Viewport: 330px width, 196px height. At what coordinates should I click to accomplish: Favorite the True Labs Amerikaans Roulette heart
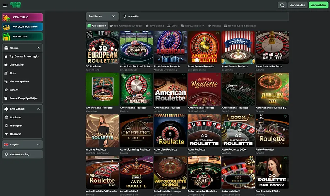[217, 75]
